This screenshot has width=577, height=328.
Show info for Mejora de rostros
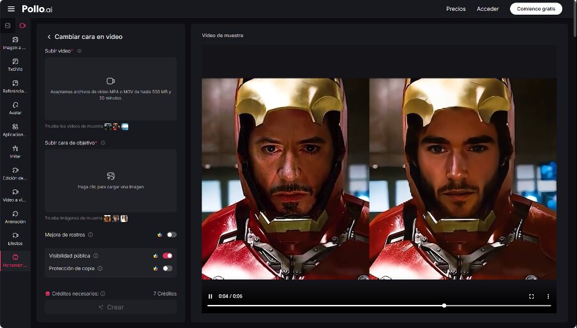91,235
